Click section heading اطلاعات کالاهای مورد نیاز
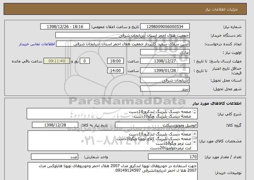 click(x=217, y=103)
